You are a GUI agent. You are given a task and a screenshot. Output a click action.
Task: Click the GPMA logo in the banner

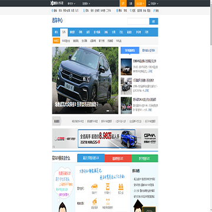(x=150, y=138)
